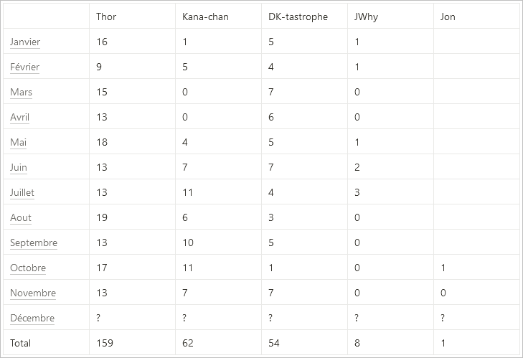Click the Avril month link

coord(21,117)
